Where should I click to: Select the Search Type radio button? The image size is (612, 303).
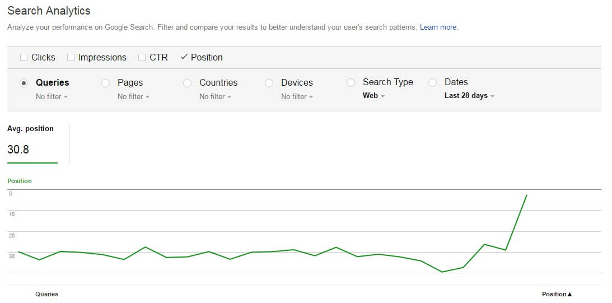(x=351, y=82)
